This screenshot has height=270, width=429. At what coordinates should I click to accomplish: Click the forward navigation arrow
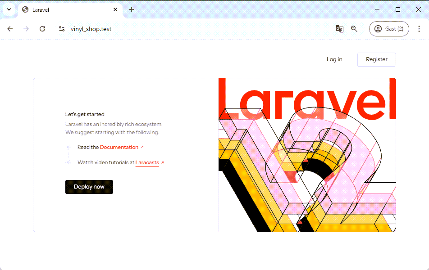26,29
